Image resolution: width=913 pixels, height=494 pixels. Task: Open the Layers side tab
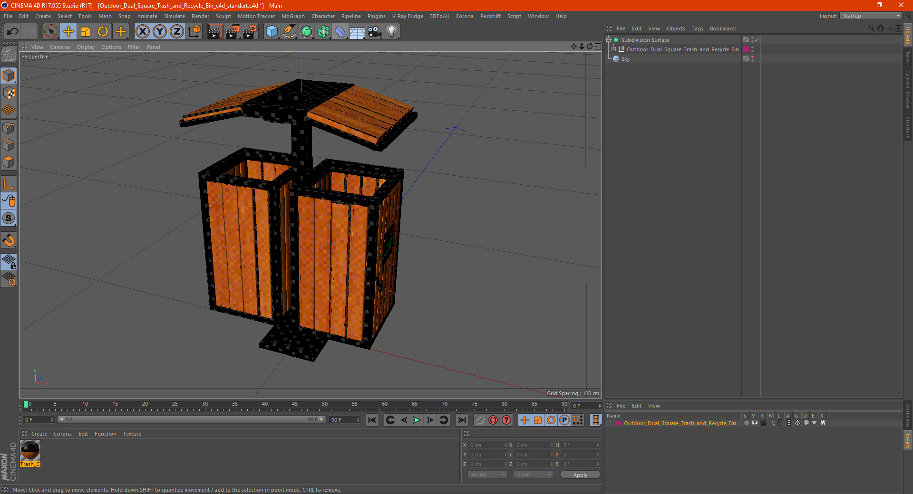[x=908, y=440]
